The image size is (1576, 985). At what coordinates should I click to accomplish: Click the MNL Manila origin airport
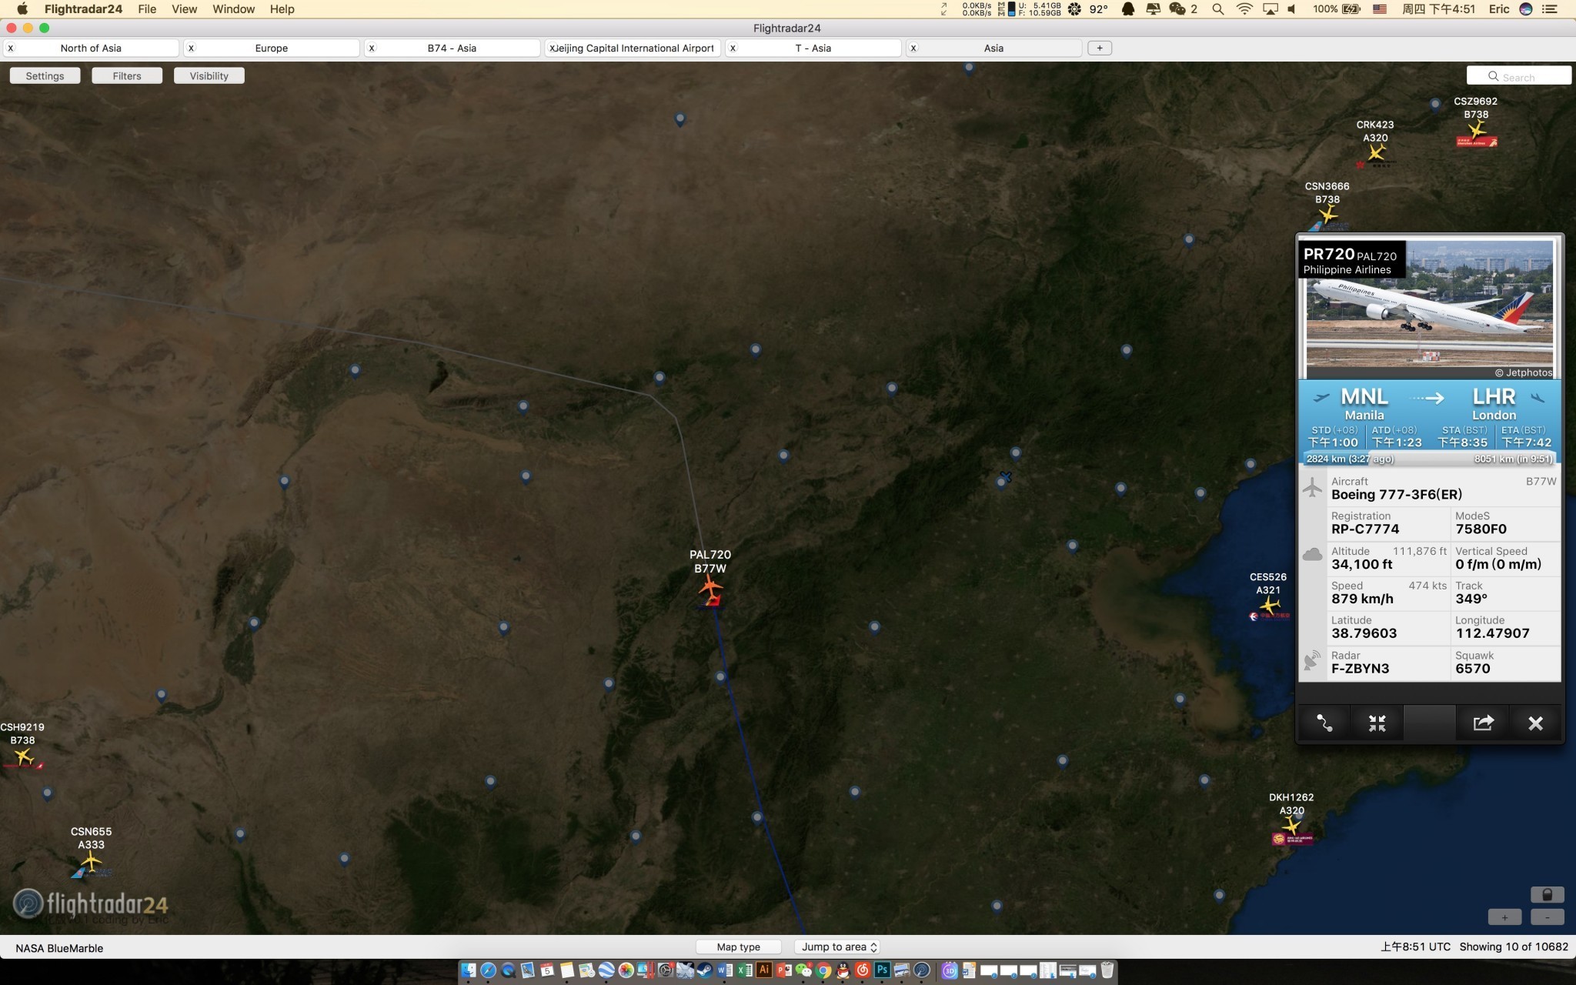tap(1364, 404)
